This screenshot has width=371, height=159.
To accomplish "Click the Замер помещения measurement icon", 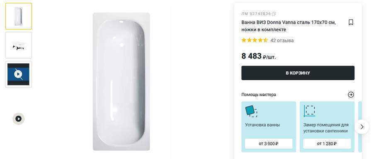I will point(310,111).
